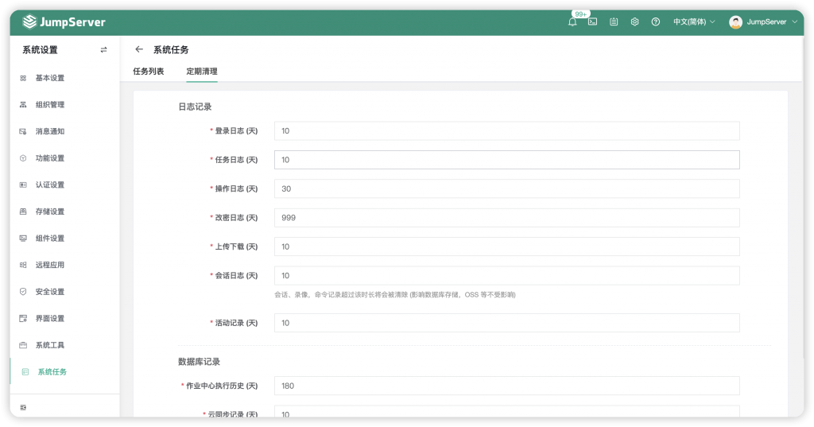Click the 远程应用 sidebar icon
814x427 pixels.
[x=23, y=265]
